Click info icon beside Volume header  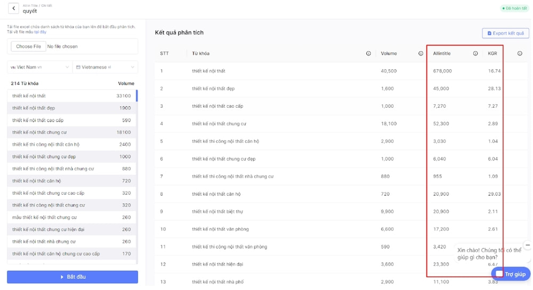(421, 53)
